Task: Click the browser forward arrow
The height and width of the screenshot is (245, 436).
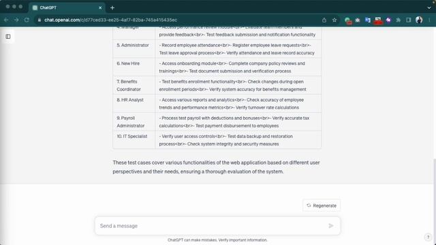Action: pyautogui.click(x=16, y=20)
